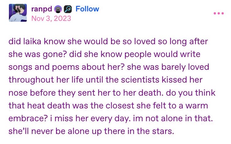Follow the ranpd blog
This screenshot has height=144, width=231.
click(87, 9)
